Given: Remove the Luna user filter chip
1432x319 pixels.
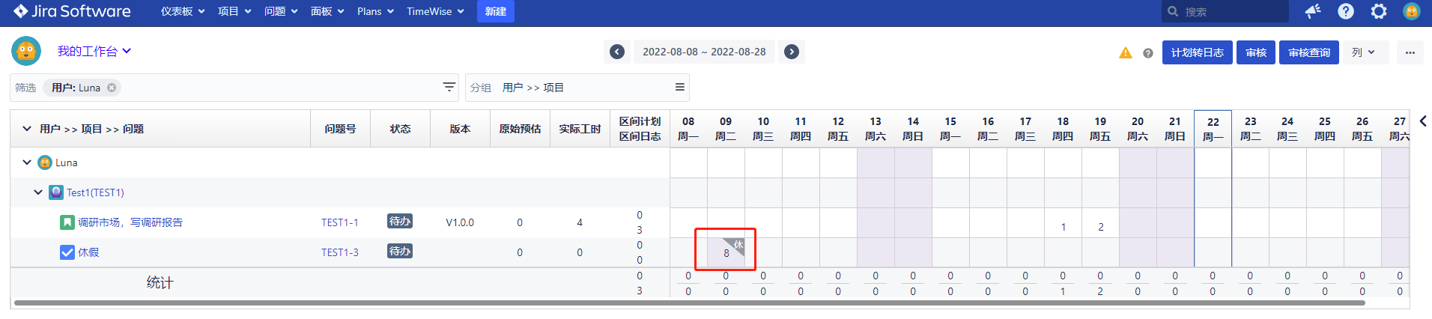Looking at the screenshot, I should pos(112,88).
